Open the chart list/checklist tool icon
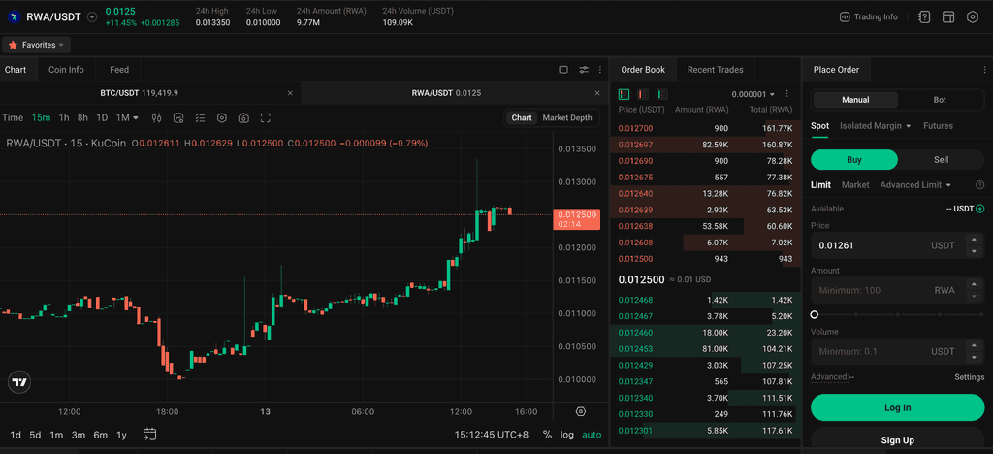The width and height of the screenshot is (993, 454). 200,117
